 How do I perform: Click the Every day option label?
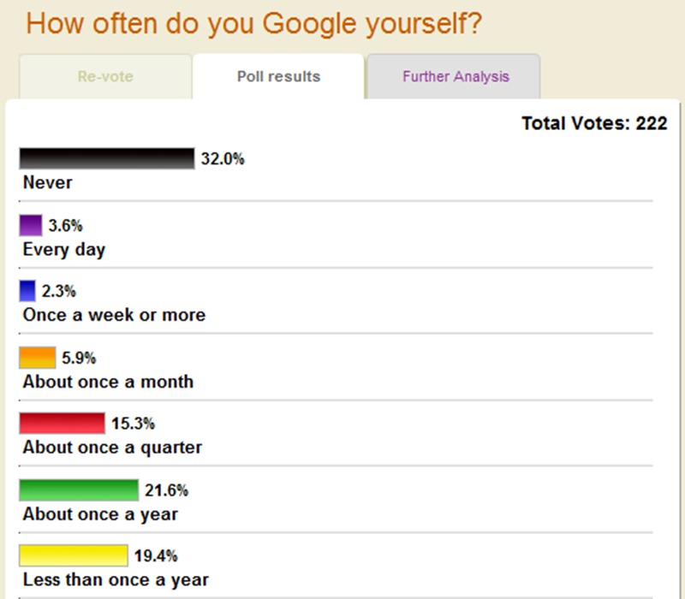pyautogui.click(x=64, y=249)
